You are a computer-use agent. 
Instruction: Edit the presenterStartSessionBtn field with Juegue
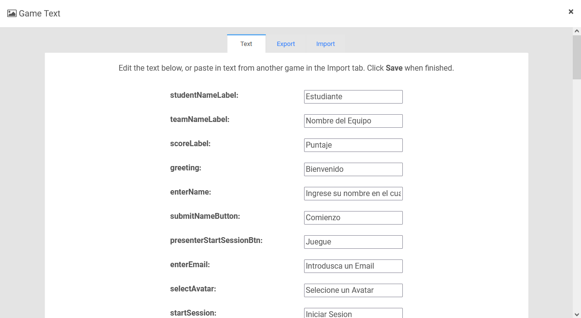[353, 242]
